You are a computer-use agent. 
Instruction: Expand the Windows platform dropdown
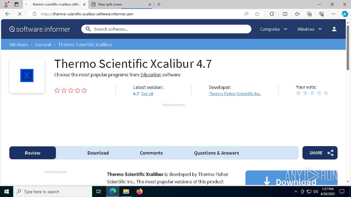click(310, 29)
